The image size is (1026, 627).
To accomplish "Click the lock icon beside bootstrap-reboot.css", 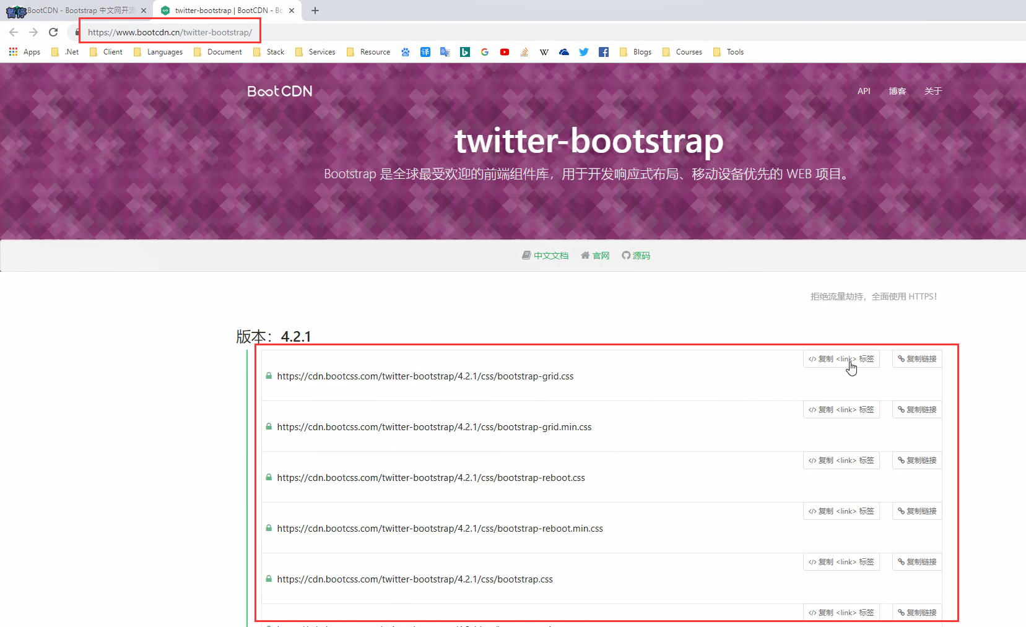I will [269, 477].
